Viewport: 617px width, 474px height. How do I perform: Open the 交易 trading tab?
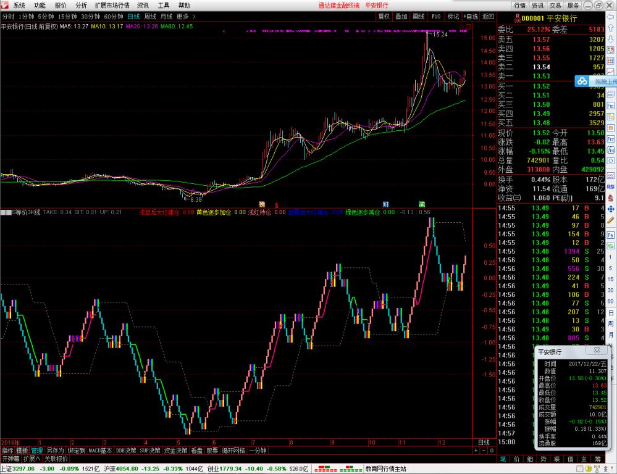555,5
